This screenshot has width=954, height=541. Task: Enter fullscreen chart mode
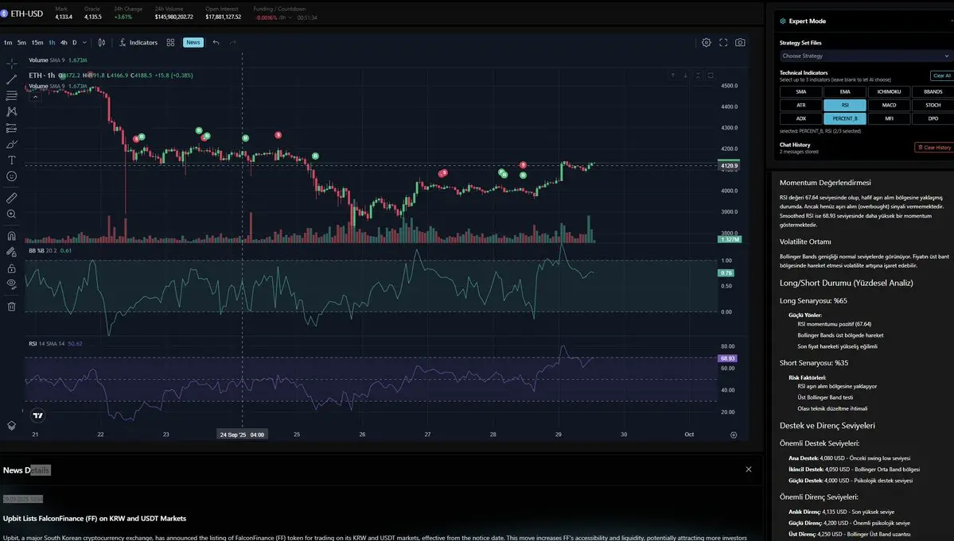723,43
